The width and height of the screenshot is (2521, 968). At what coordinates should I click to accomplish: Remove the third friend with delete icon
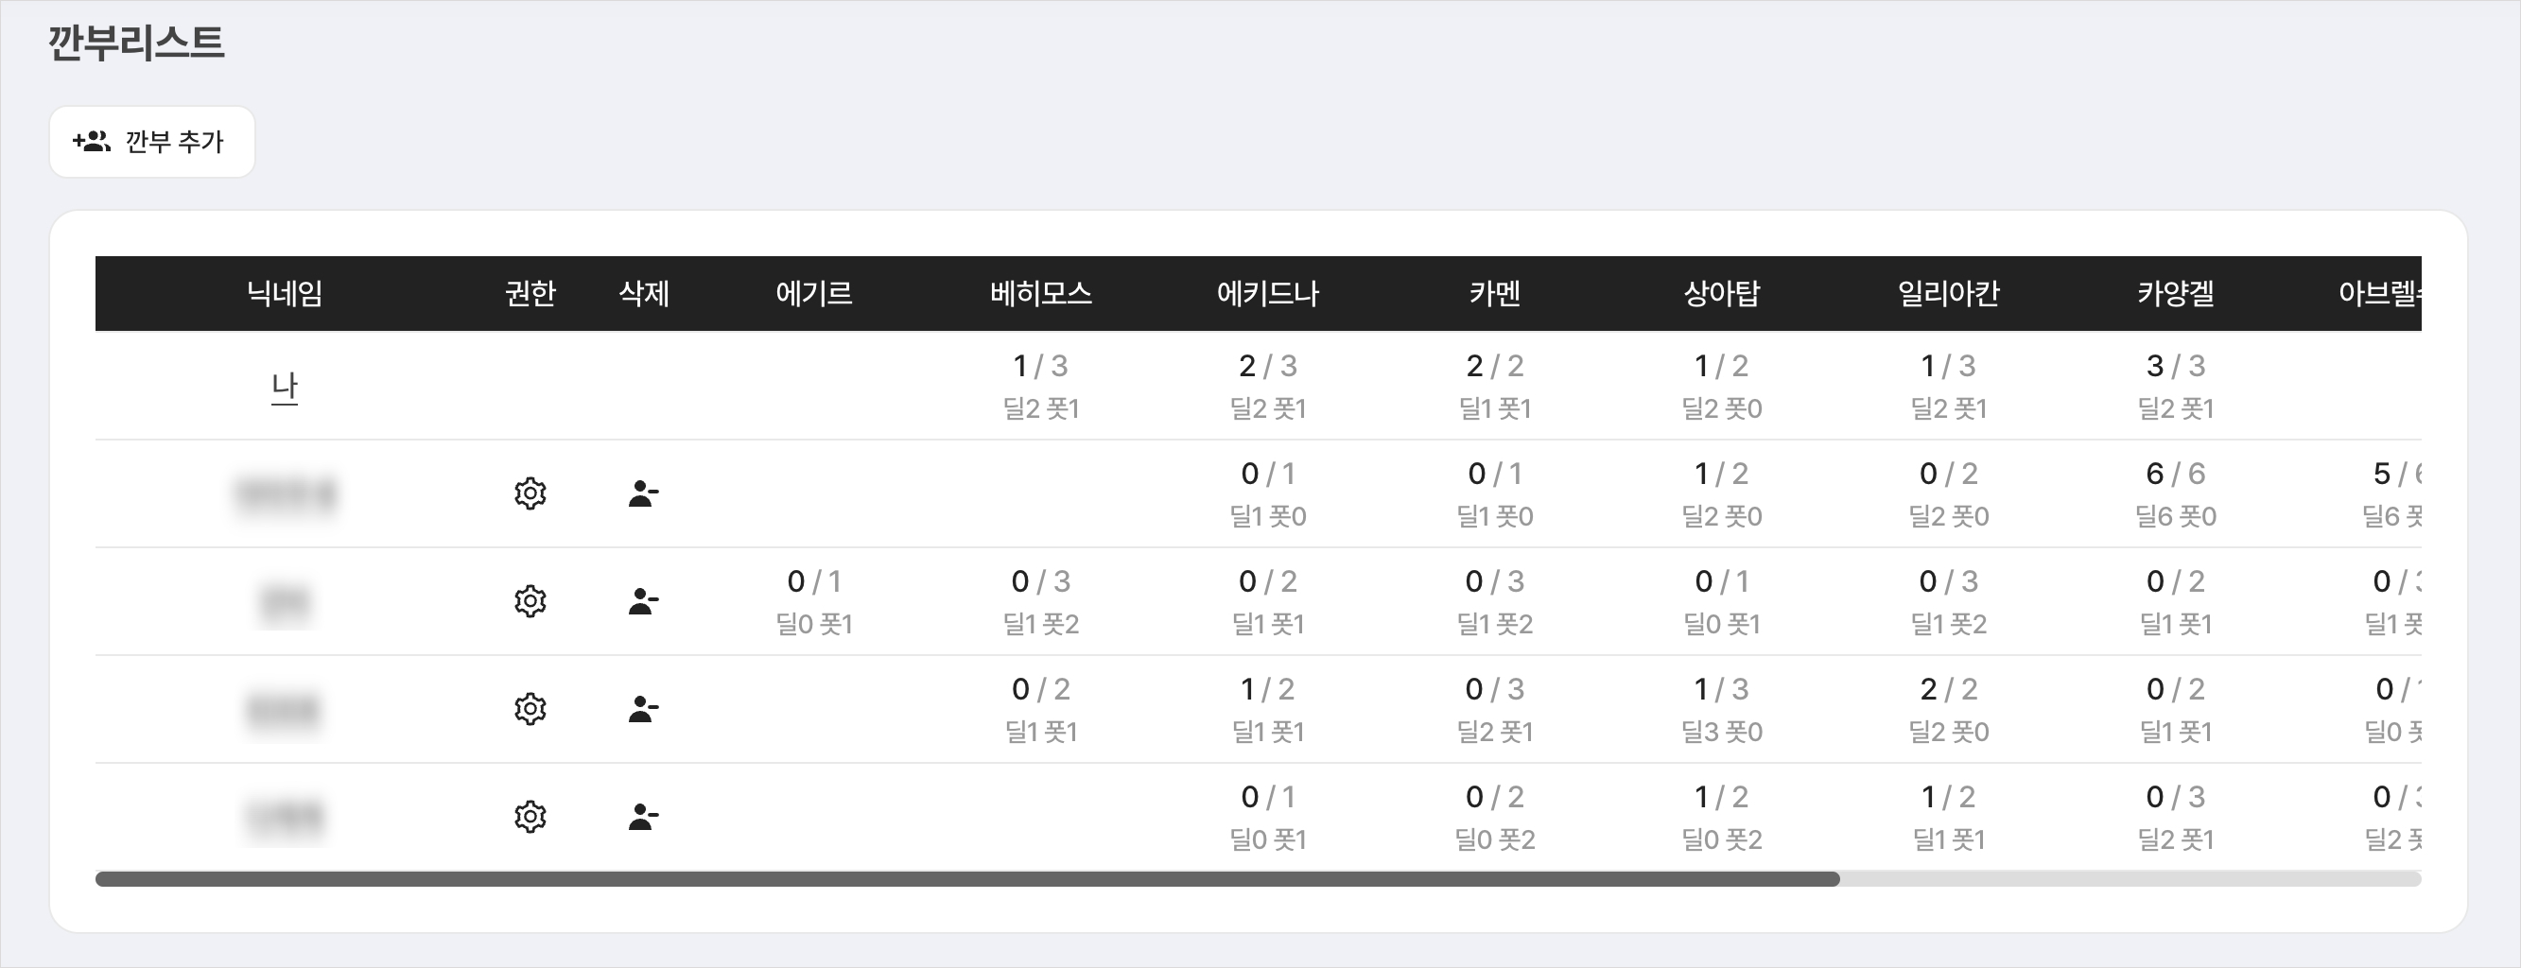point(643,709)
